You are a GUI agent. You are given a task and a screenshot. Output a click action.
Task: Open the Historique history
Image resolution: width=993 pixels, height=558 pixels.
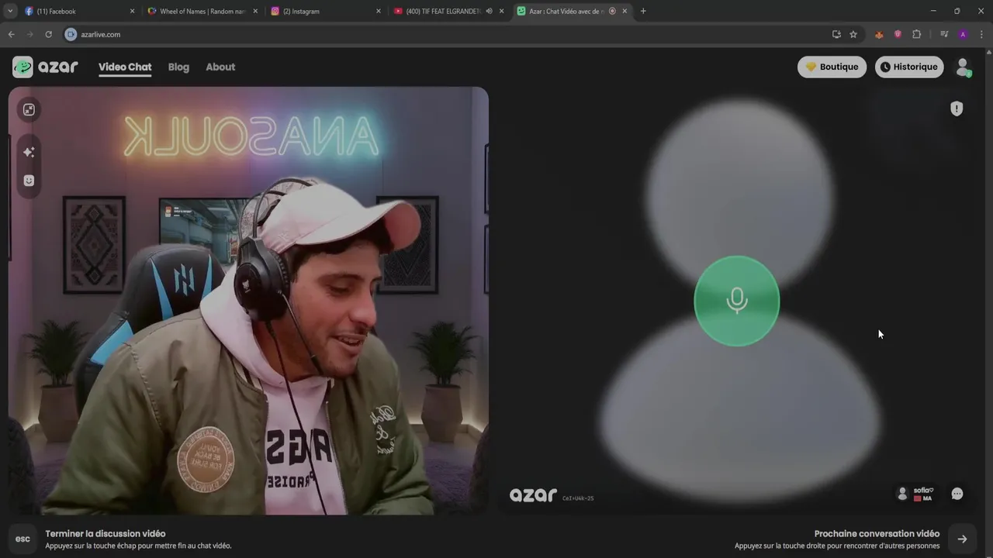[909, 67]
